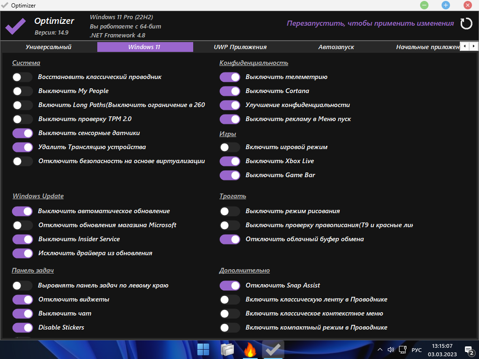Enable Выключить режим рисования switch
479x359 pixels.
click(230, 211)
